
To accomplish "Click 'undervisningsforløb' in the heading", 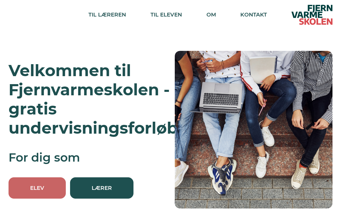I will [92, 128].
